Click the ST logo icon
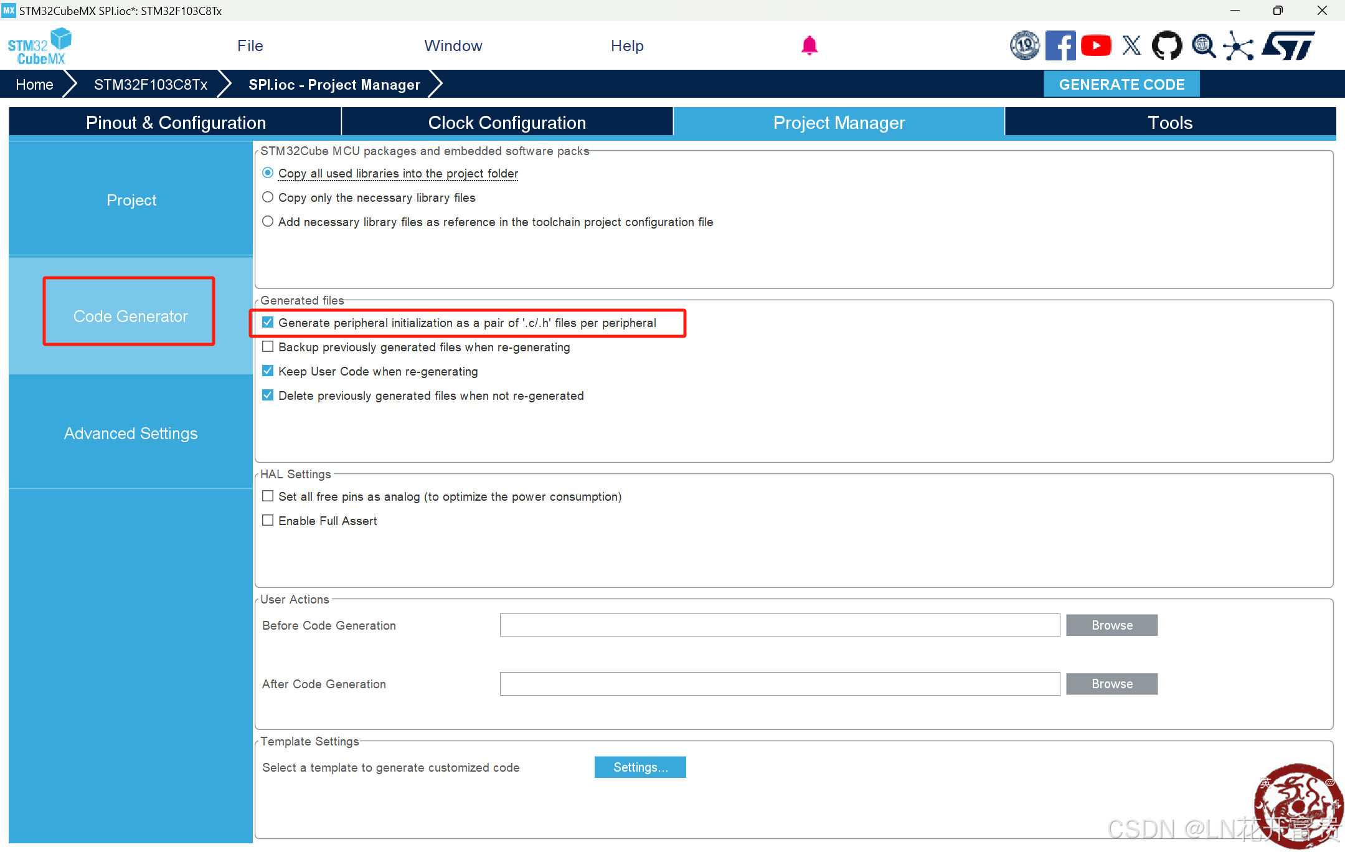This screenshot has height=852, width=1345. tap(1288, 45)
